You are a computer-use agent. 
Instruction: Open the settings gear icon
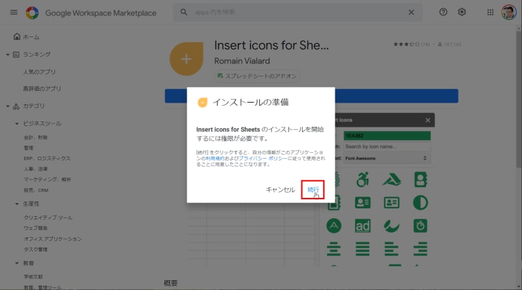coord(462,12)
